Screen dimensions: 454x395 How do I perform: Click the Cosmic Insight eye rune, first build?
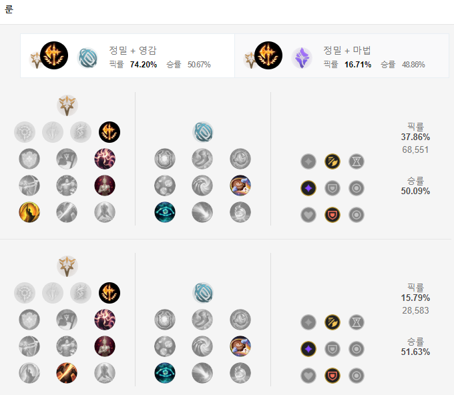coord(165,212)
